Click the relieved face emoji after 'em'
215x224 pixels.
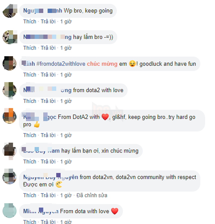(132, 63)
